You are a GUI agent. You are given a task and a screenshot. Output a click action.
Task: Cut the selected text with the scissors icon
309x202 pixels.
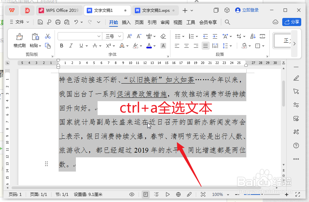pyautogui.click(x=48, y=36)
